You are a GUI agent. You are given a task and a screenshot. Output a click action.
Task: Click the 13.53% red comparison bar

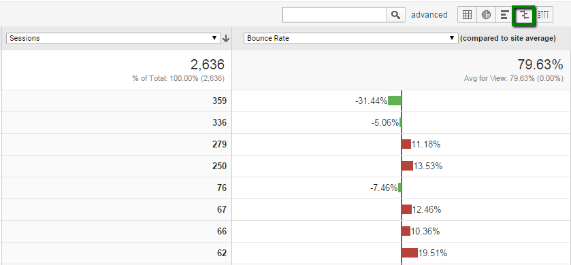408,166
